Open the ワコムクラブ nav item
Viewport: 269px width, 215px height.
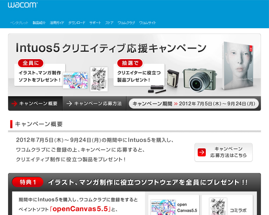(126, 22)
